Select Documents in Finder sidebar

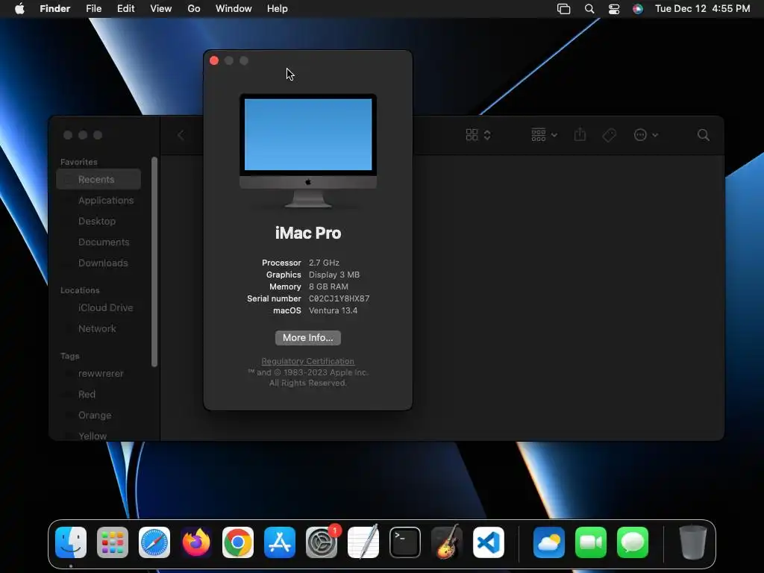tap(98, 242)
